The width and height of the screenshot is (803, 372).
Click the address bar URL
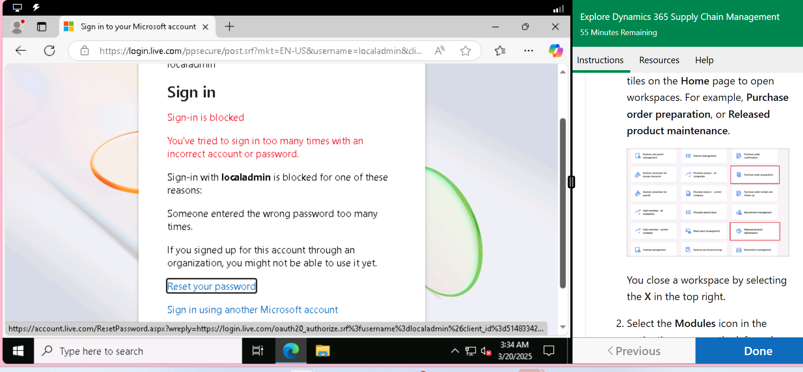tap(260, 51)
